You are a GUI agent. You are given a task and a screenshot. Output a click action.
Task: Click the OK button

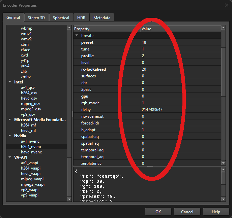(158, 212)
